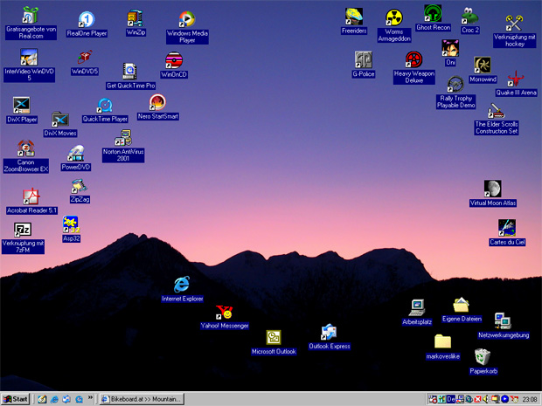Screen dimensions: 542x406
Task: Expand the Quick Launch overflow chevron
Action: 90,398
